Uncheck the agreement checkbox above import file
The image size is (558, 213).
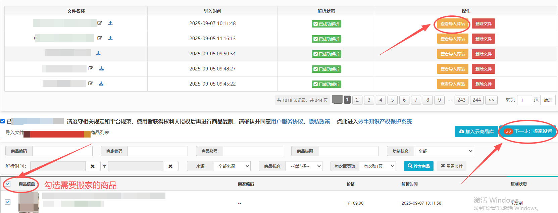click(x=3, y=121)
